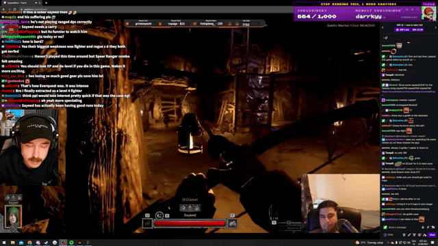Show previous gift sub leaderboard item arrow

383,27
